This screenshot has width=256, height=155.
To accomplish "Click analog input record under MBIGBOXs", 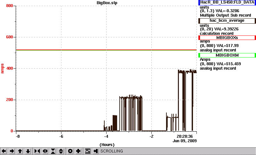I will pyautogui.click(x=218, y=50).
